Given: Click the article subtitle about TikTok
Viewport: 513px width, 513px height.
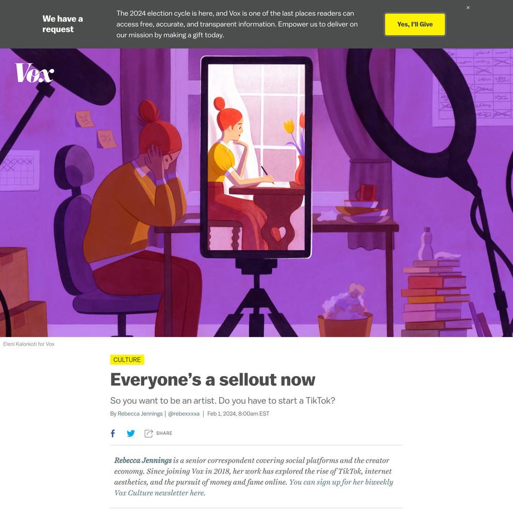Looking at the screenshot, I should click(x=223, y=401).
